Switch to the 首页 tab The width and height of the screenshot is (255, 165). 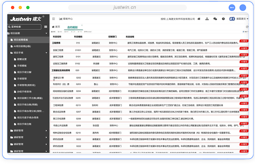[56, 27]
